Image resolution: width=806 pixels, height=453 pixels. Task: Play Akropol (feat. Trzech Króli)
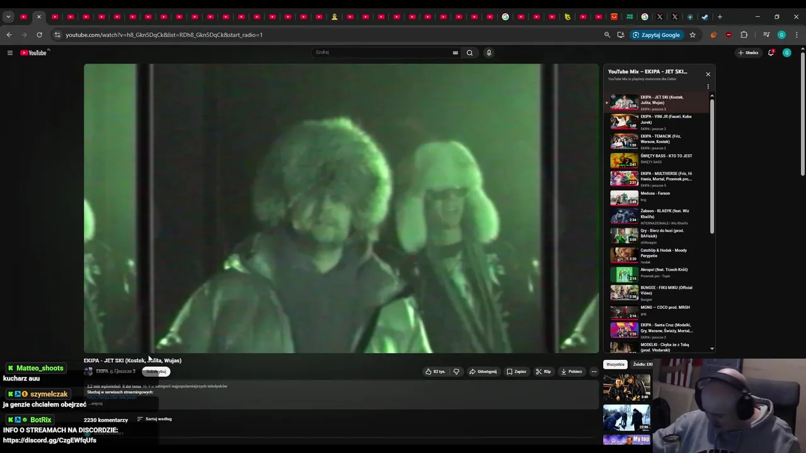tap(657, 274)
